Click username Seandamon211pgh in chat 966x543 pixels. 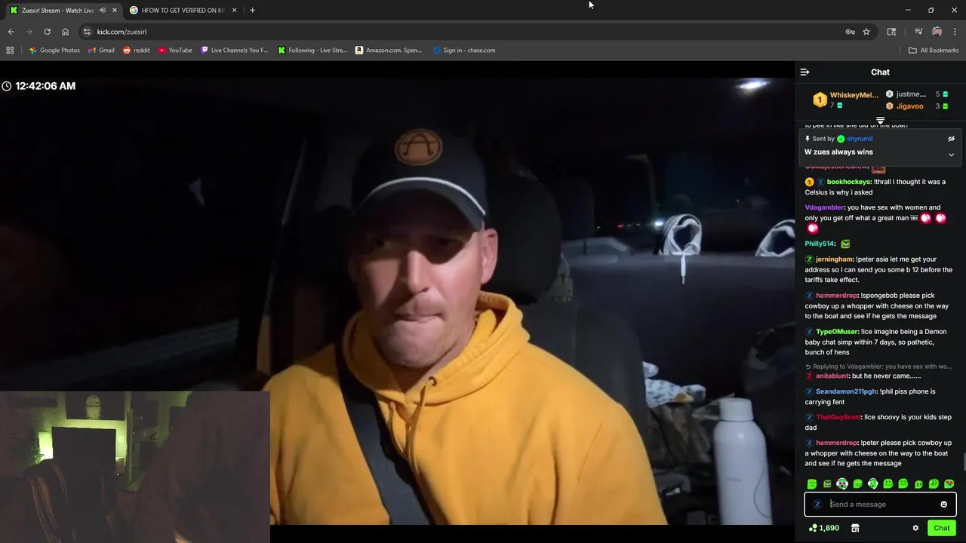[845, 391]
